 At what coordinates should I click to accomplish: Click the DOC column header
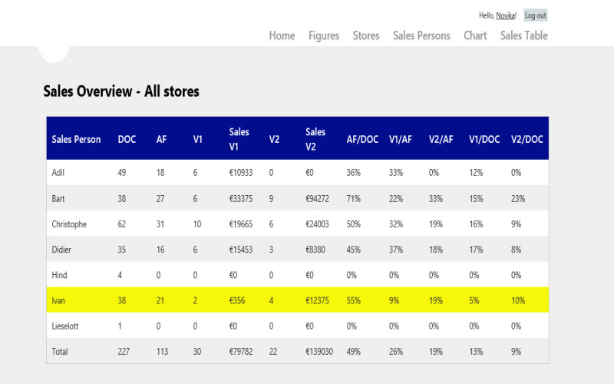(127, 140)
